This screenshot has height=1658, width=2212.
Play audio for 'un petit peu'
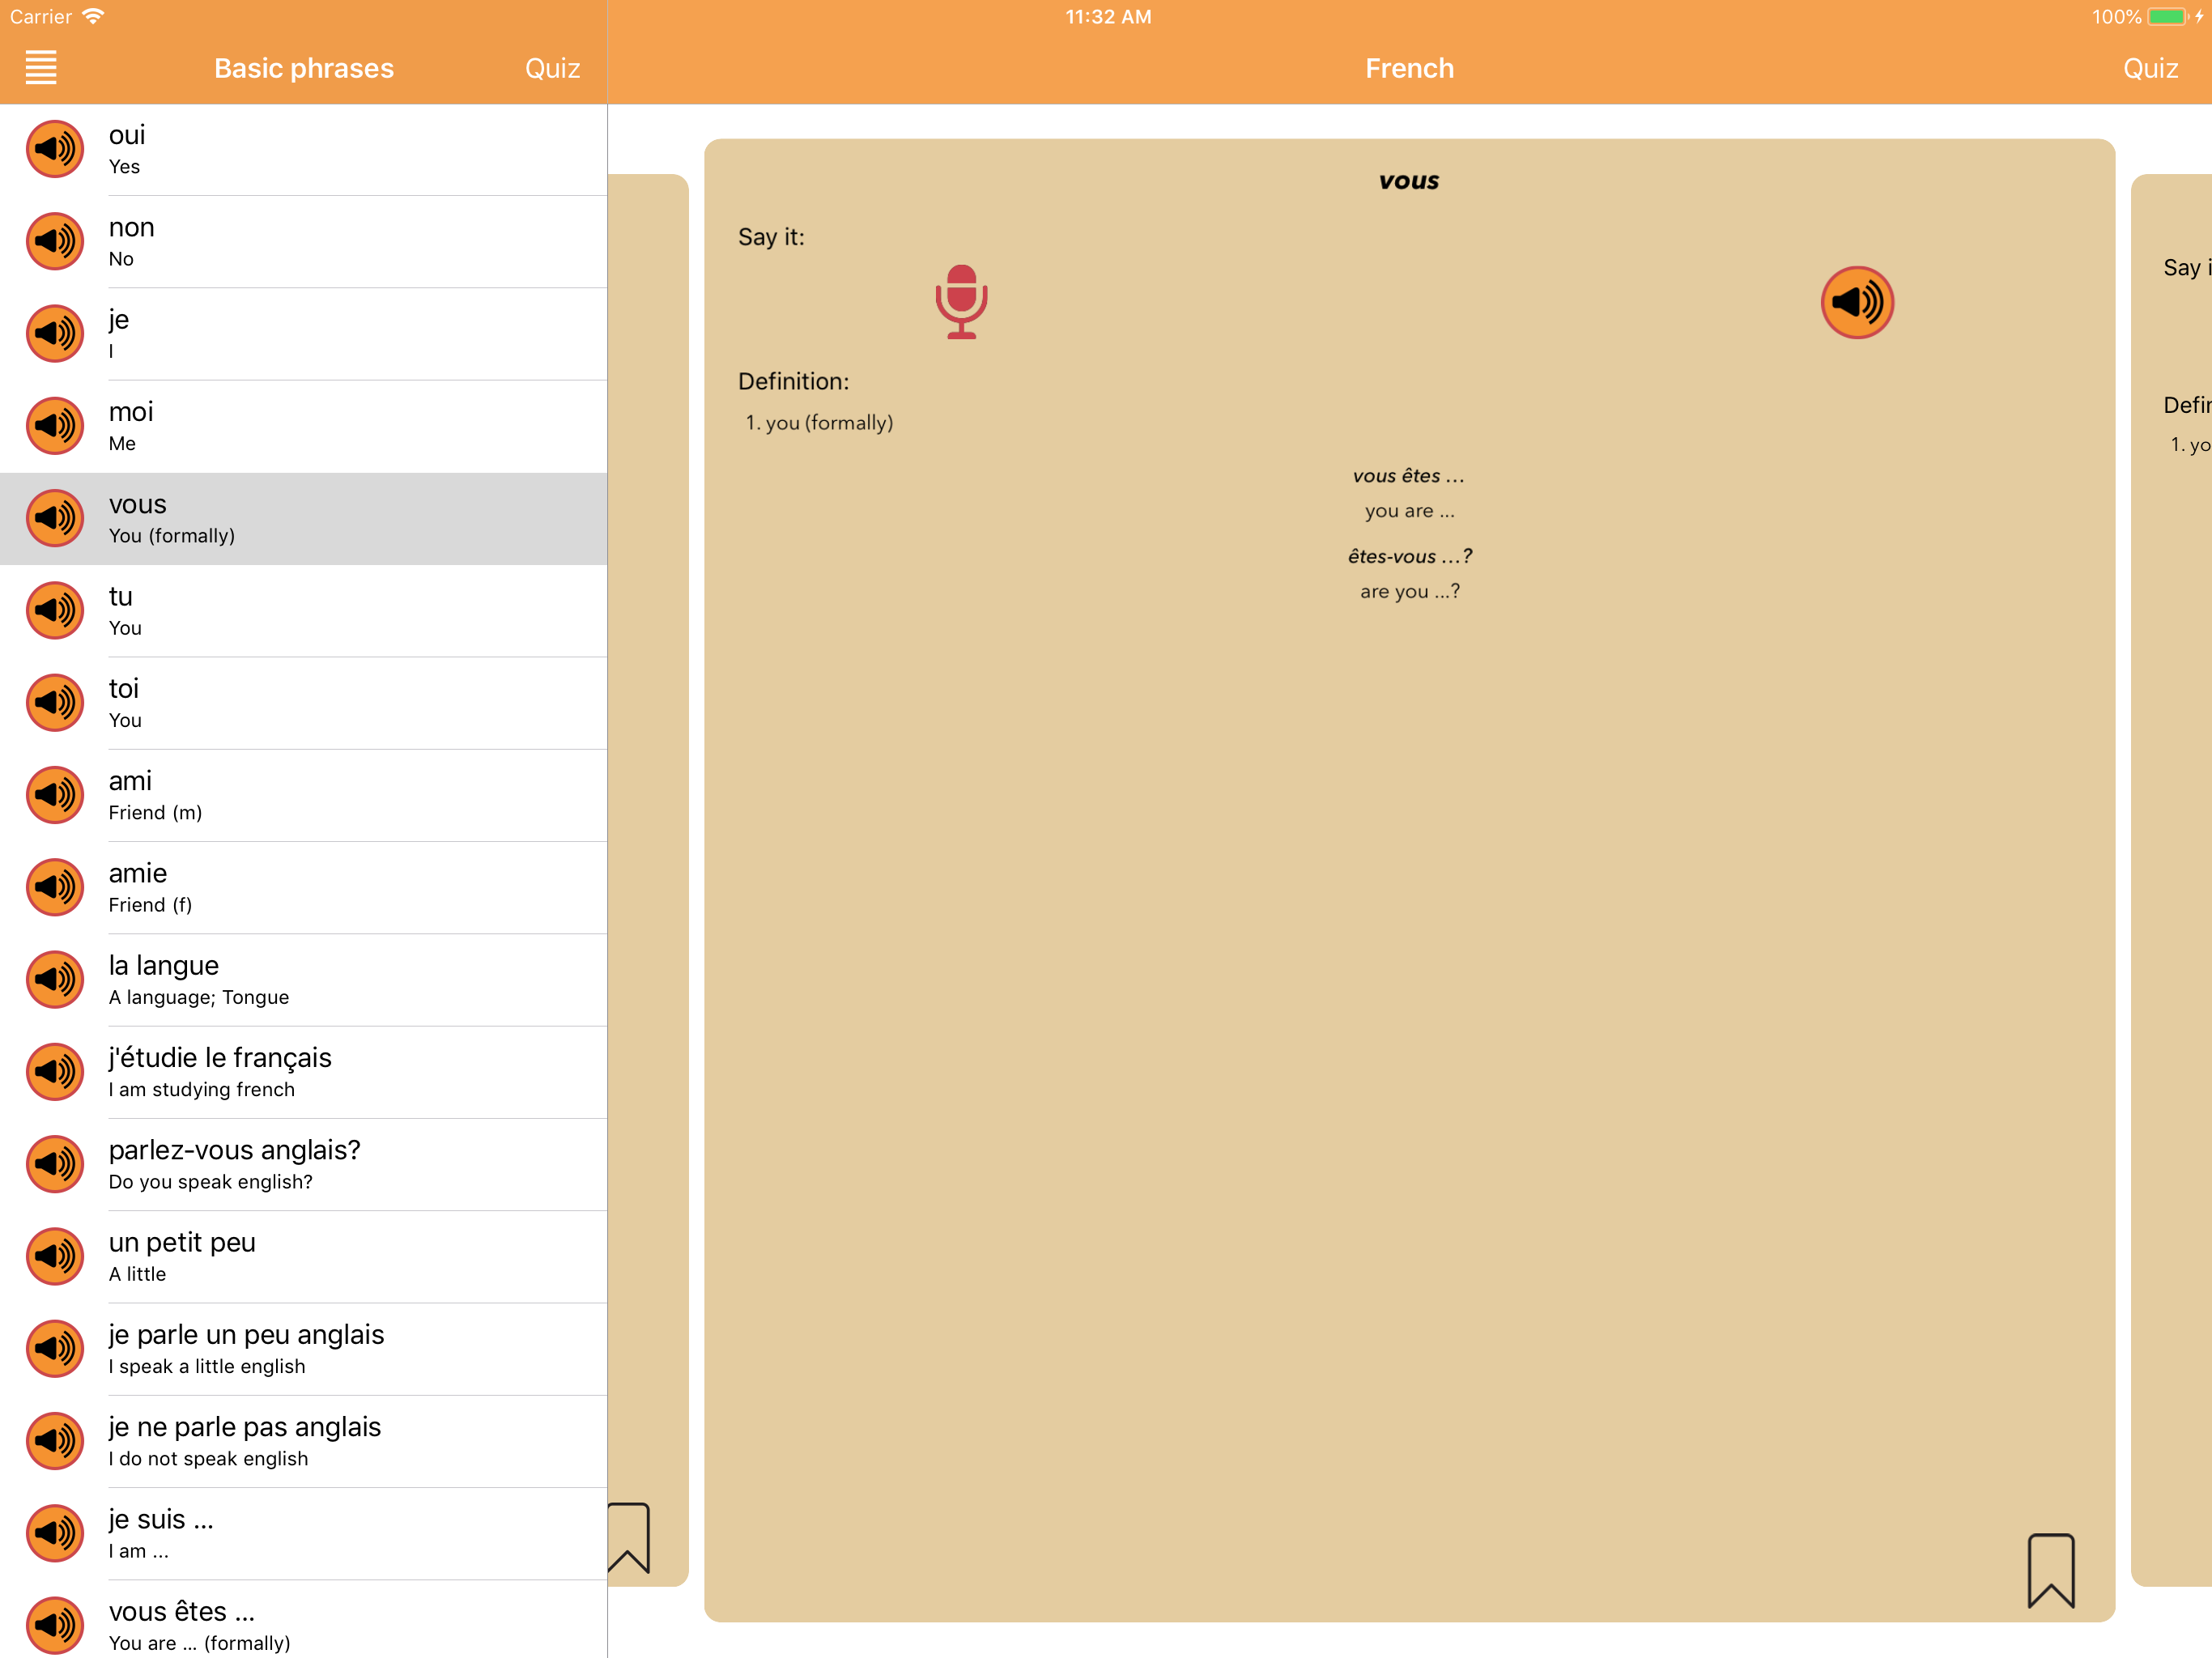pyautogui.click(x=55, y=1256)
